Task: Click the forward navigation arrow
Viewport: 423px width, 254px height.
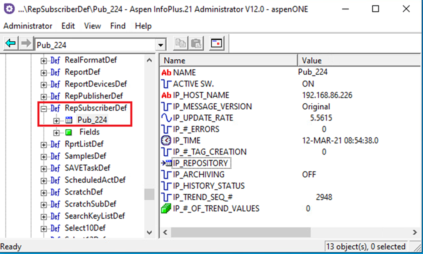Action: point(26,44)
